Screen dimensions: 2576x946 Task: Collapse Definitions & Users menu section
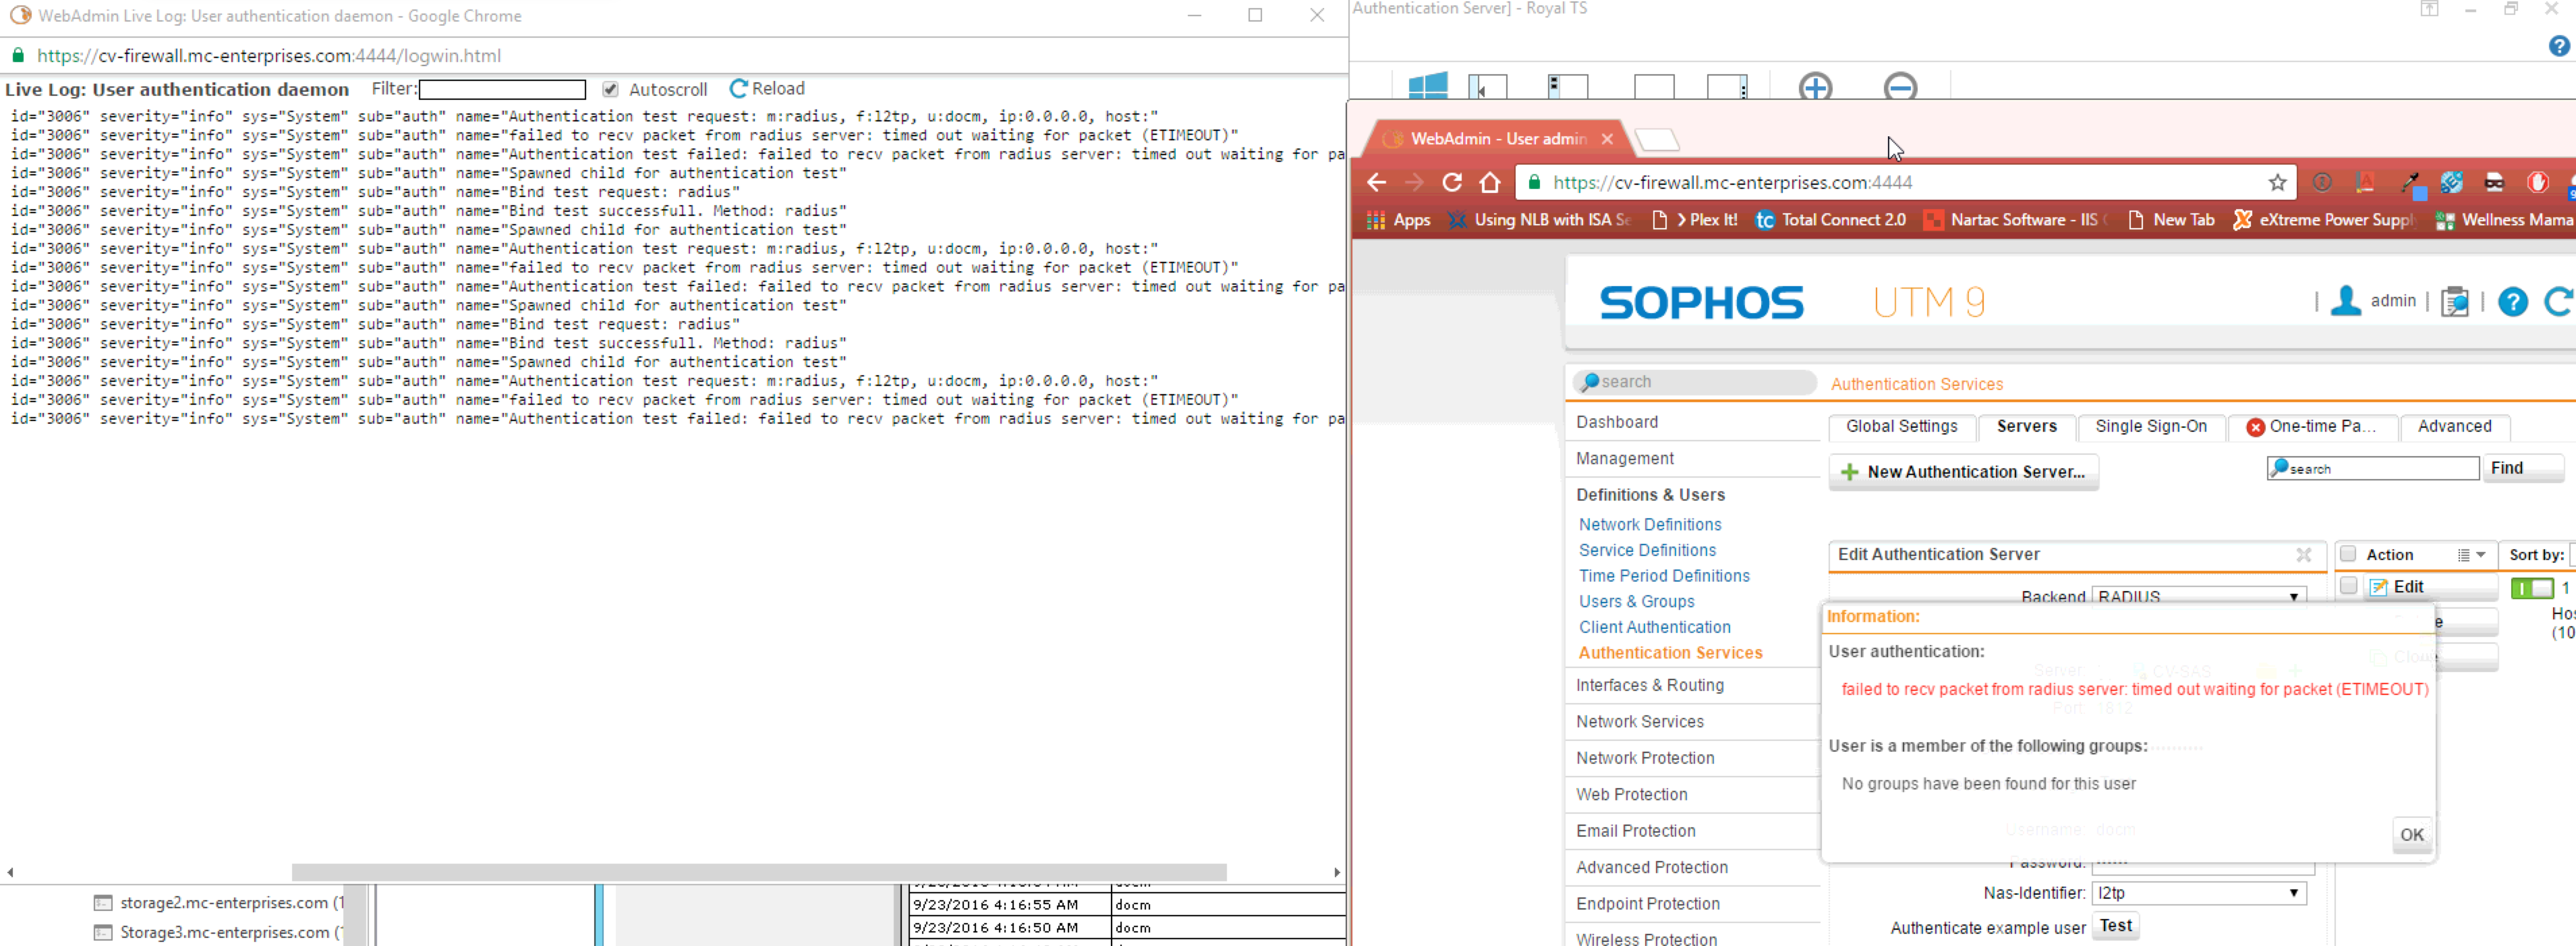(1650, 495)
